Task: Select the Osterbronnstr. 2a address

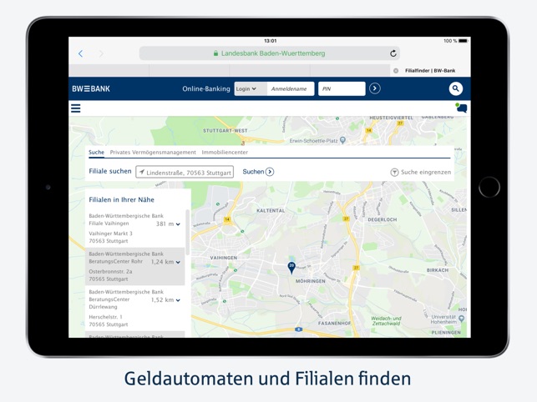Action: point(110,275)
